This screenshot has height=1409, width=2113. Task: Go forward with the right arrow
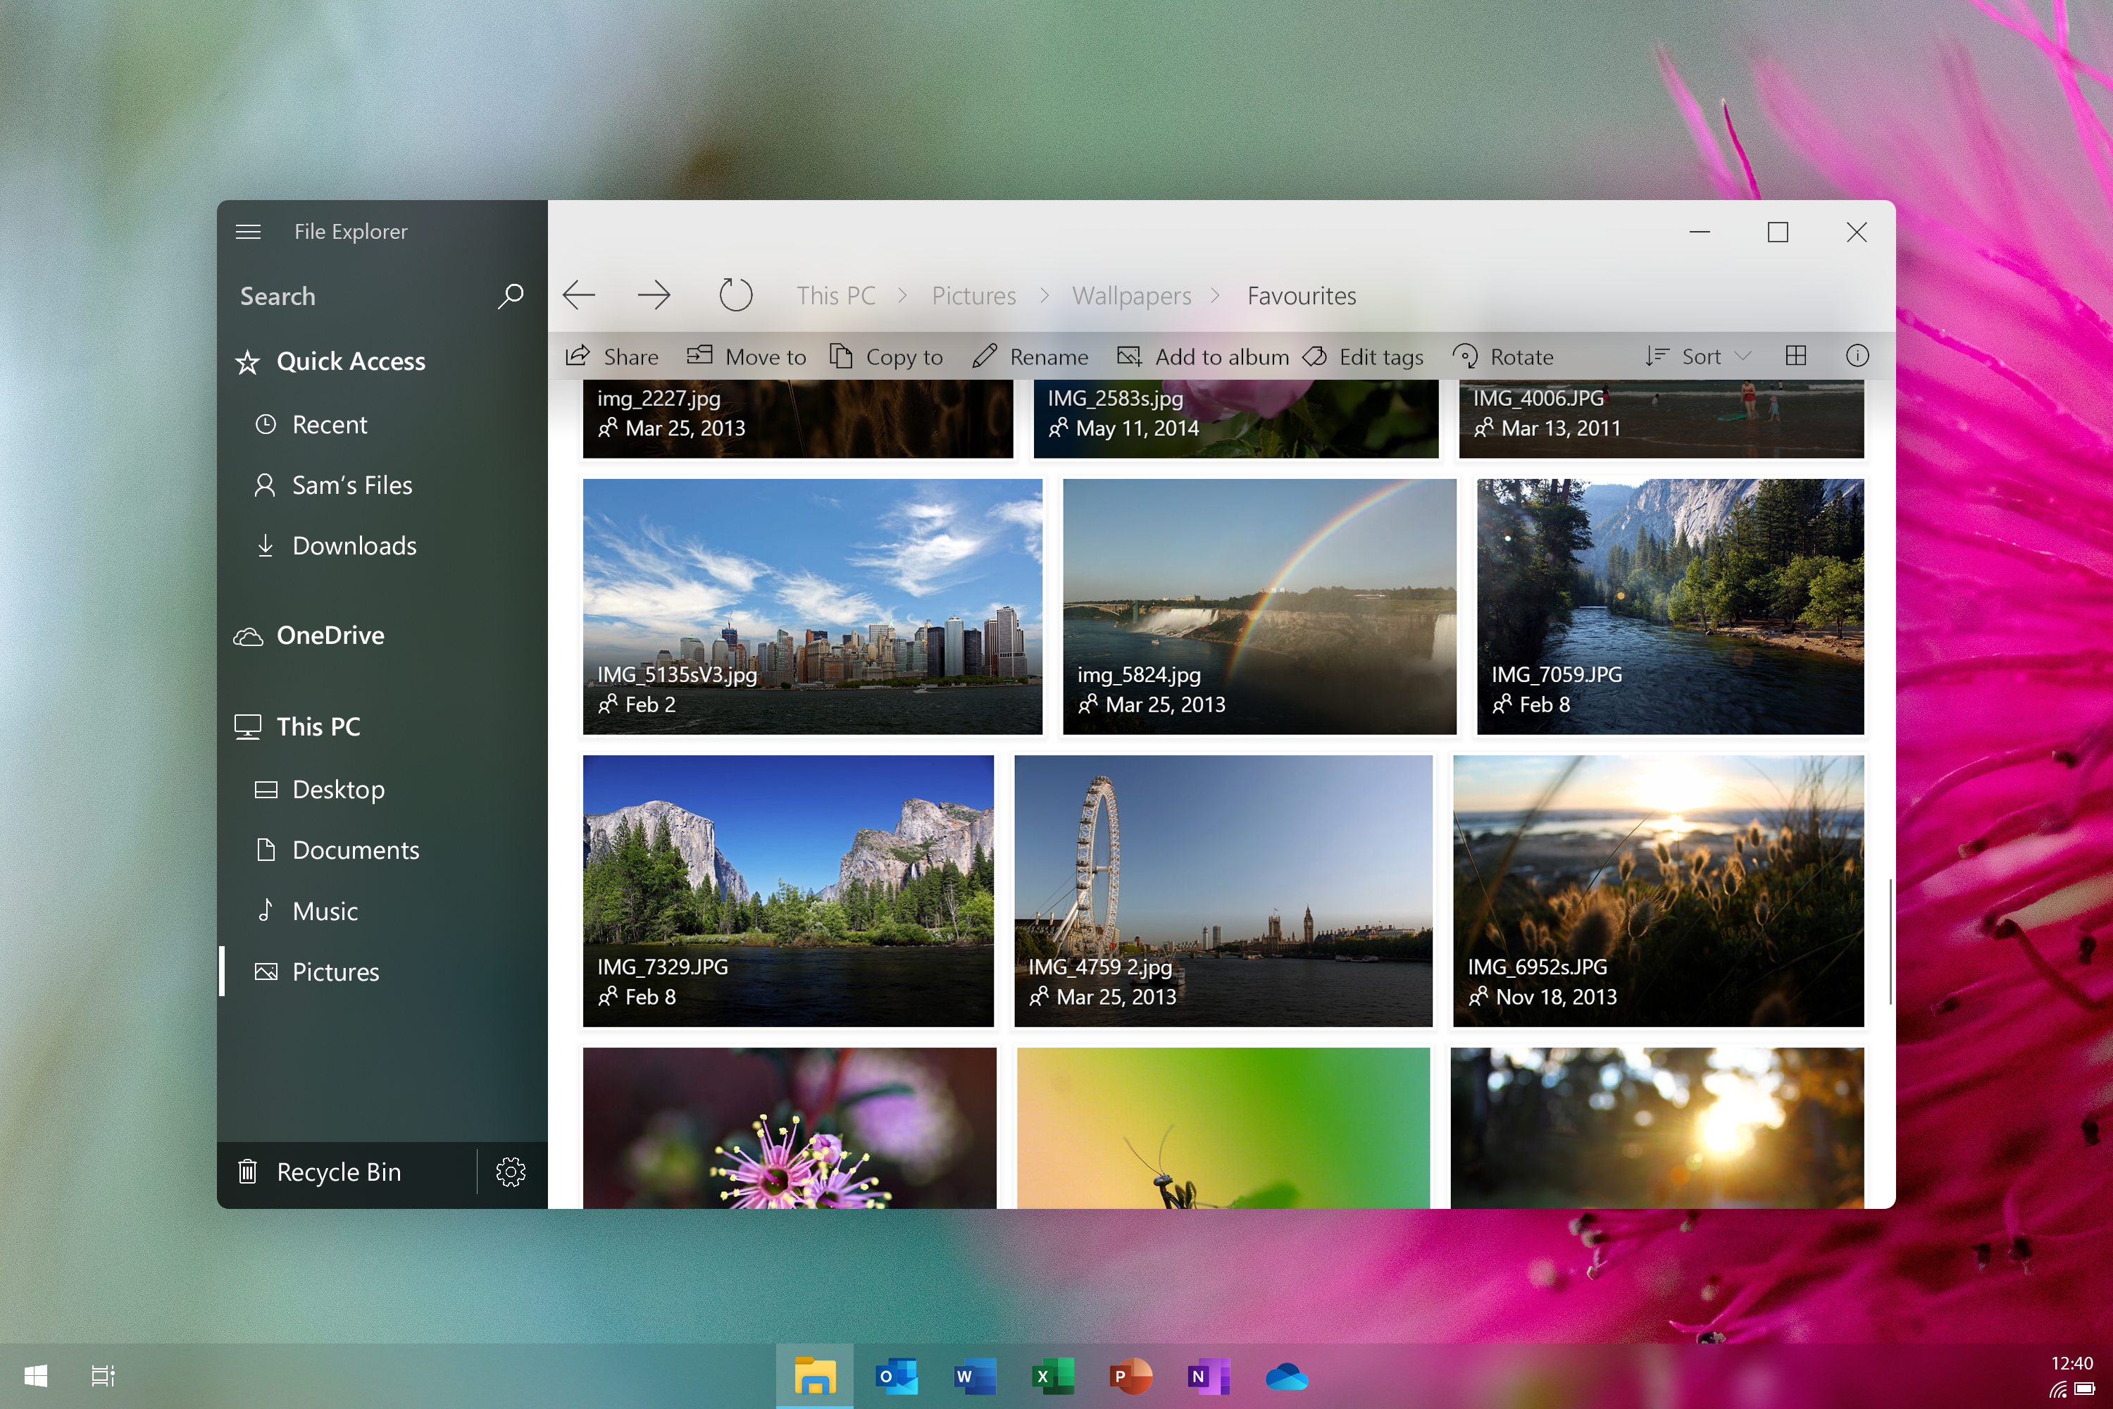point(654,294)
